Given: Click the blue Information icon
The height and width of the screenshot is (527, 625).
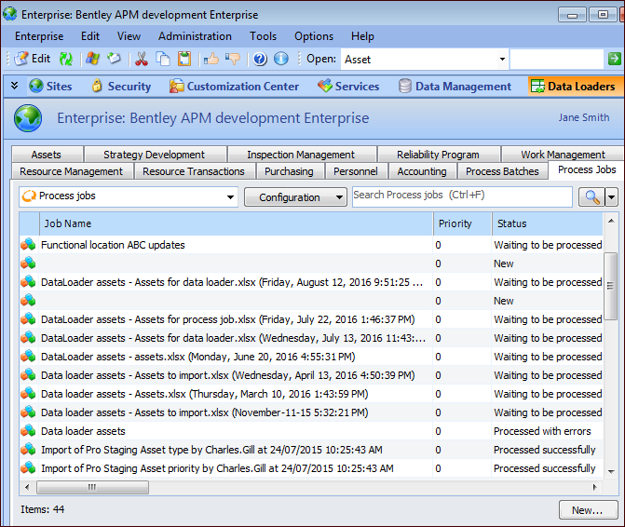Looking at the screenshot, I should click(280, 59).
